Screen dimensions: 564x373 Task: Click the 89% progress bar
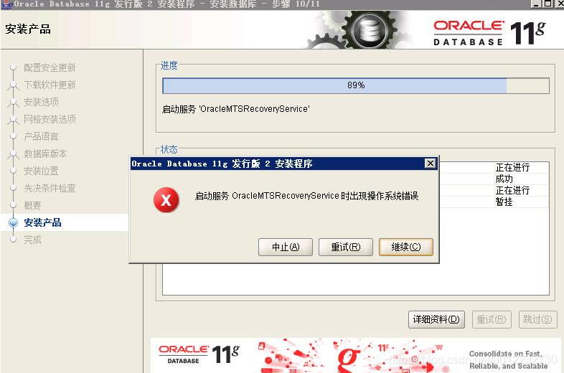coord(356,85)
